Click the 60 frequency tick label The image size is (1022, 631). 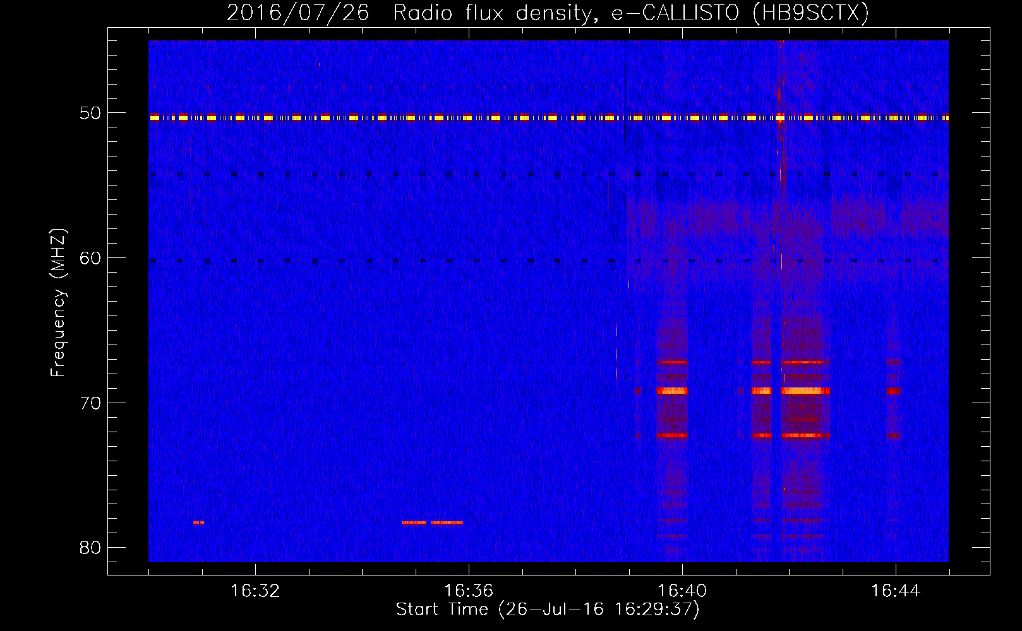tap(90, 258)
